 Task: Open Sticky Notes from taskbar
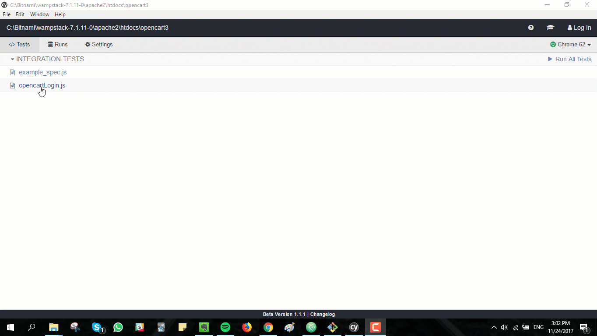point(183,327)
